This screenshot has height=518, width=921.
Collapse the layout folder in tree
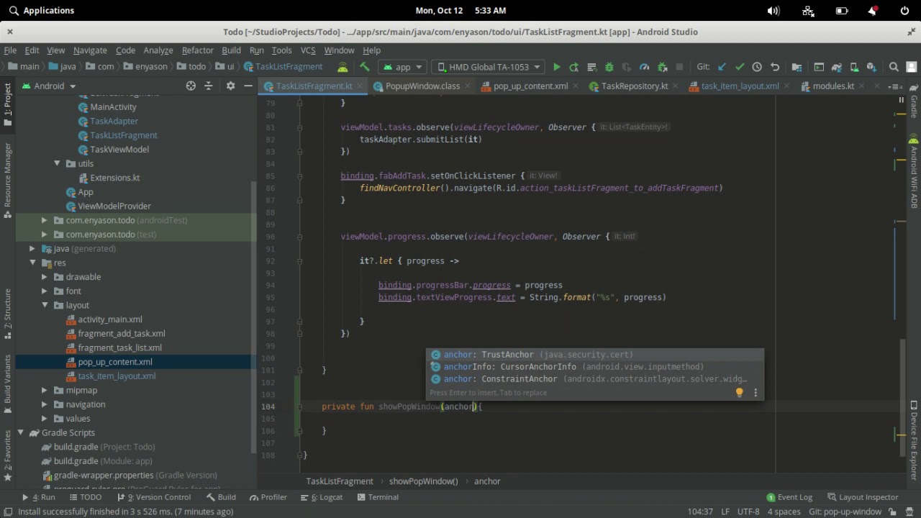(x=45, y=305)
